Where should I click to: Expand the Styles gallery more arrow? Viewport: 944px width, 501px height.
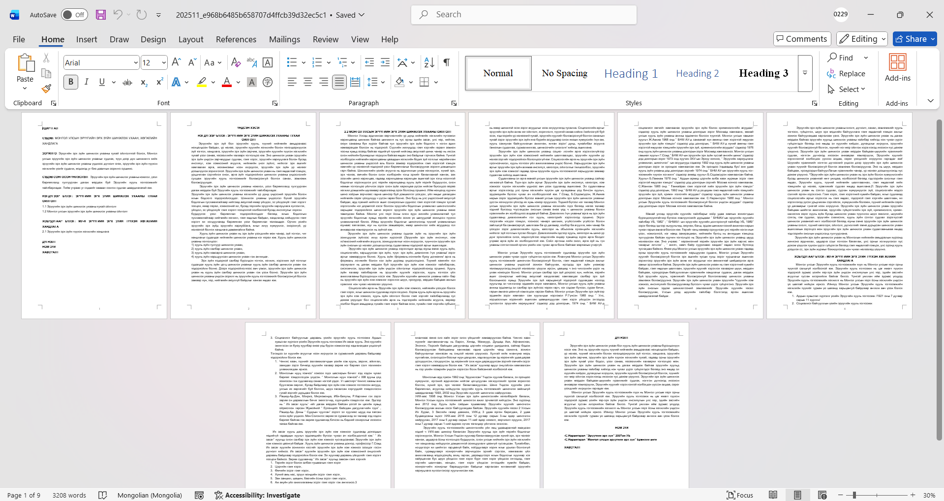(x=805, y=73)
